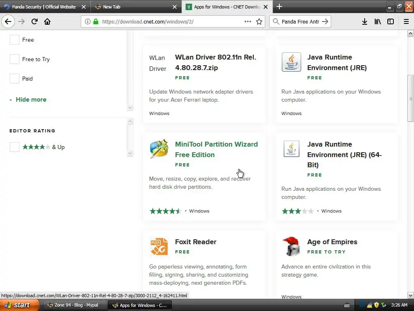This screenshot has width=414, height=311.
Task: Open Age of Empires download page
Action: 332,242
